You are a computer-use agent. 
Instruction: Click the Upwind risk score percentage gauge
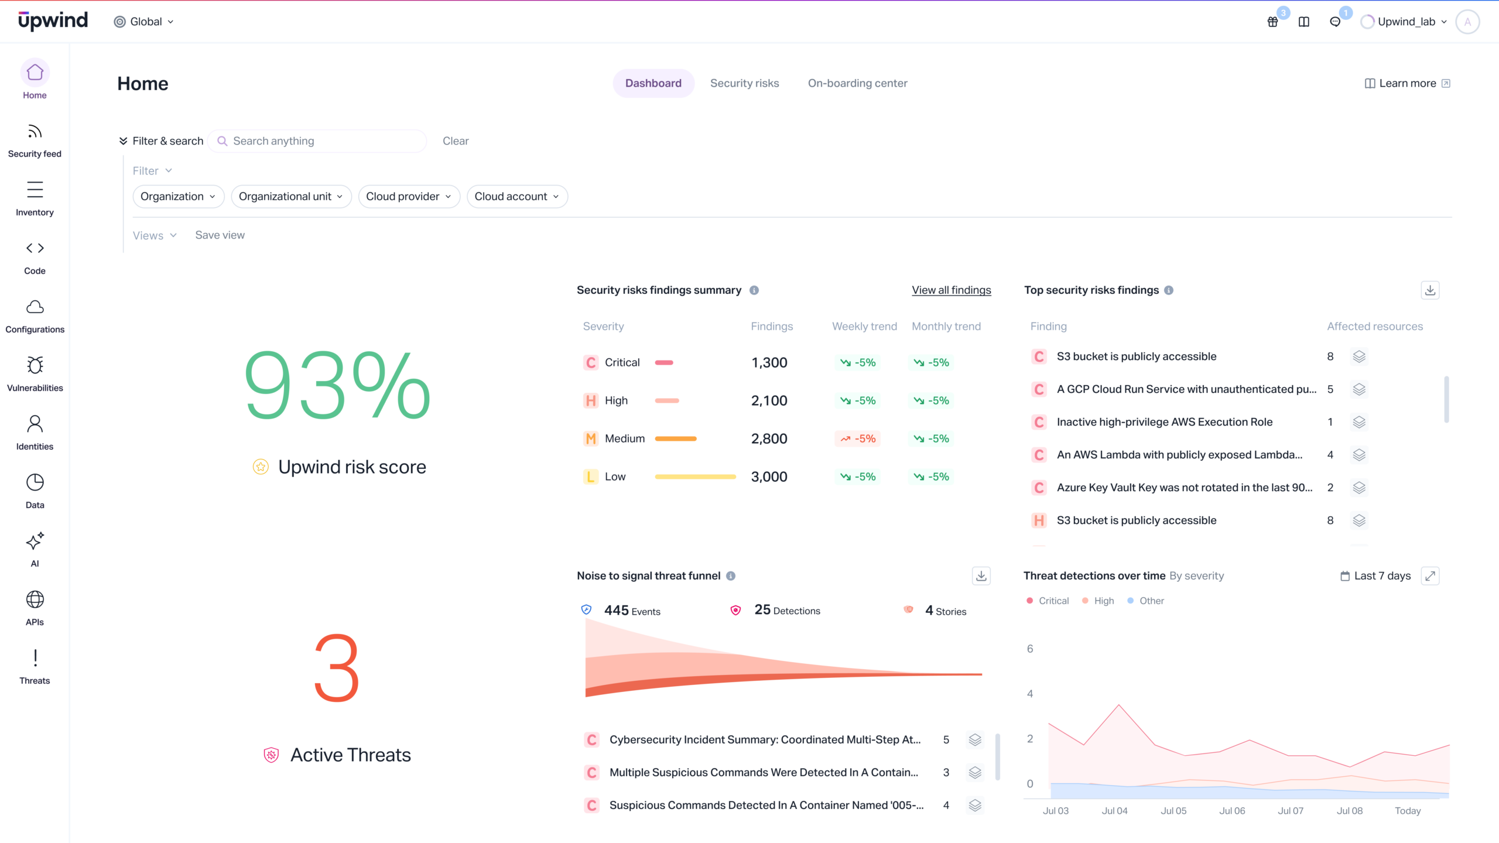click(337, 386)
